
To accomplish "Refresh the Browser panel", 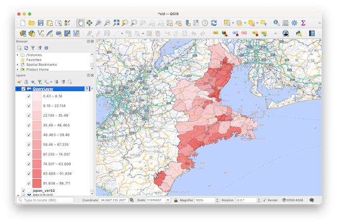I will (x=26, y=48).
